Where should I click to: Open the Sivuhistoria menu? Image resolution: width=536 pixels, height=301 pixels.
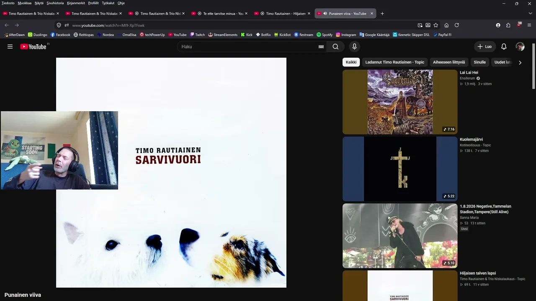55,3
